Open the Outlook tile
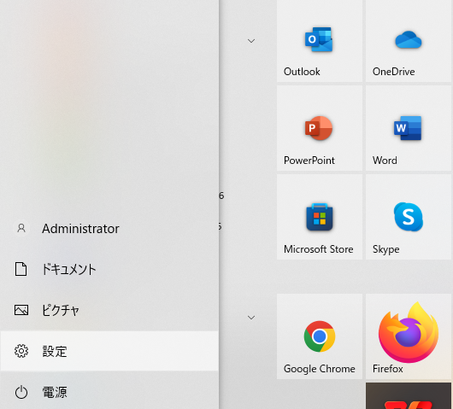 coord(320,41)
